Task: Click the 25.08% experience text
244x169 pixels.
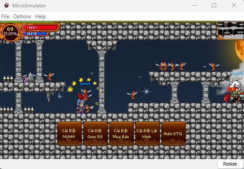Action: [x=10, y=34]
